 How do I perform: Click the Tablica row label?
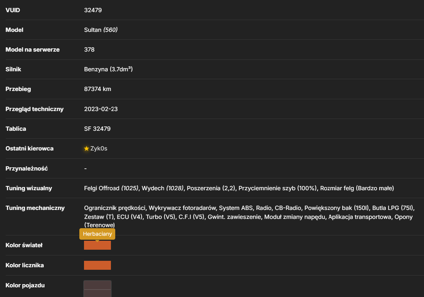(16, 129)
